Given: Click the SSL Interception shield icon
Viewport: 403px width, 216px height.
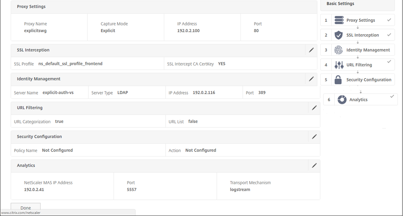Looking at the screenshot, I should pos(339,35).
